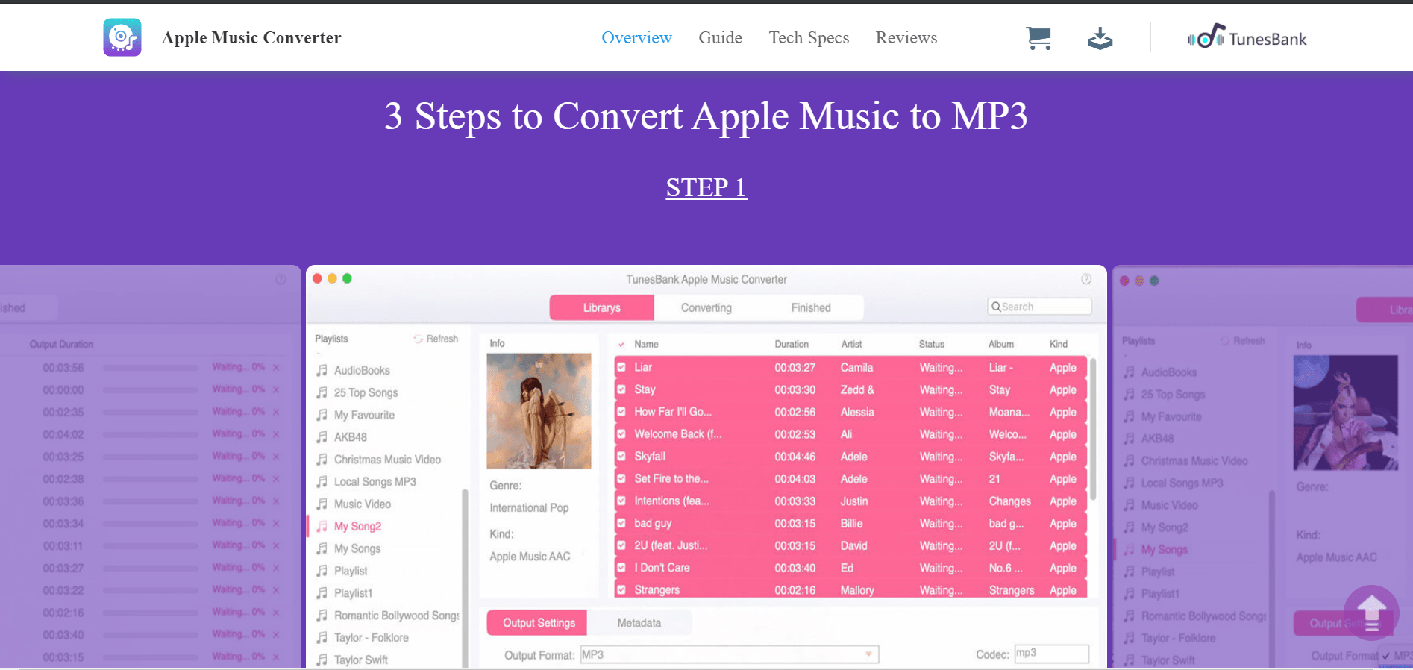Click the song list vertical scrollbar
1413x670 pixels.
(1093, 429)
